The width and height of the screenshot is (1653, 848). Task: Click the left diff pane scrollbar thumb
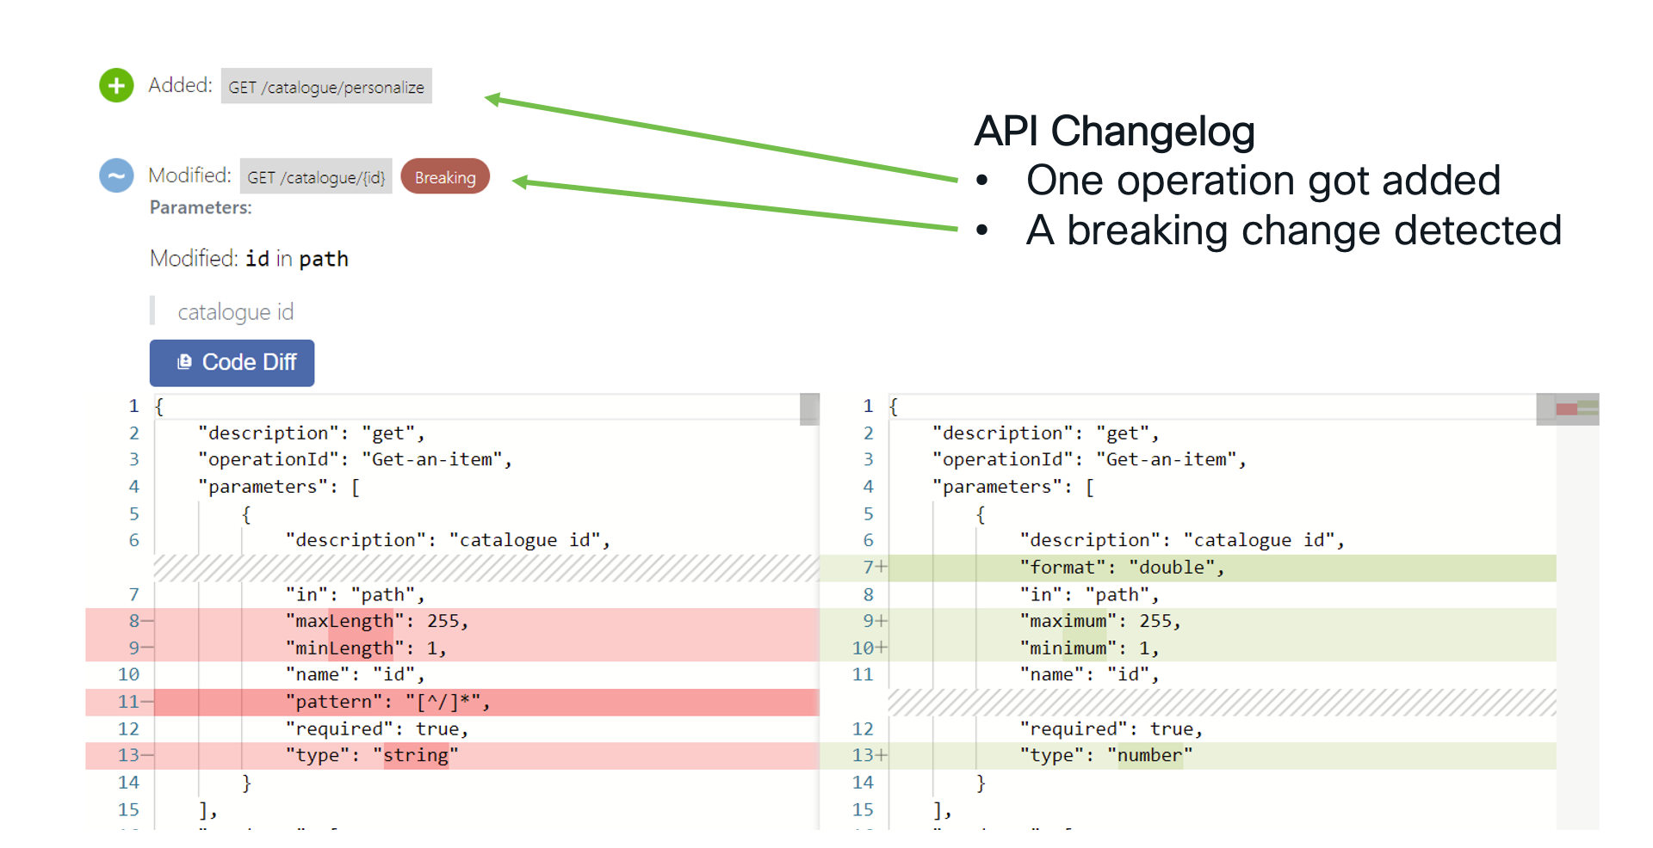808,409
